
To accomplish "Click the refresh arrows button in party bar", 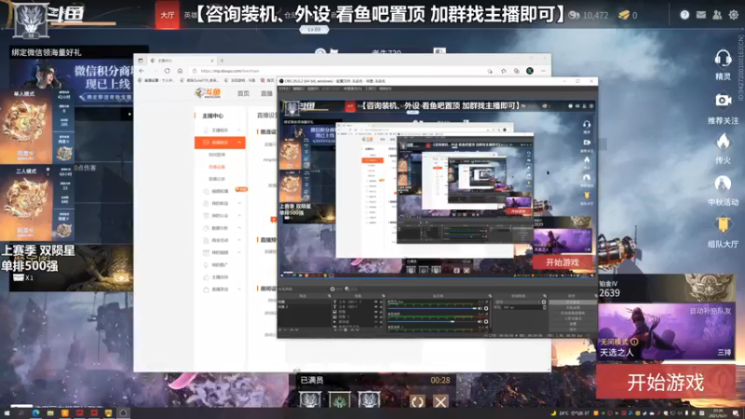I will 417,402.
